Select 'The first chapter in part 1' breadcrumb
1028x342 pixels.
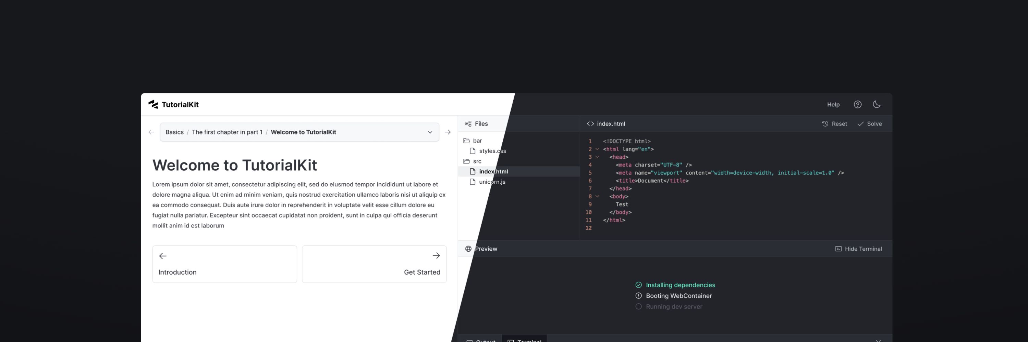pyautogui.click(x=227, y=132)
